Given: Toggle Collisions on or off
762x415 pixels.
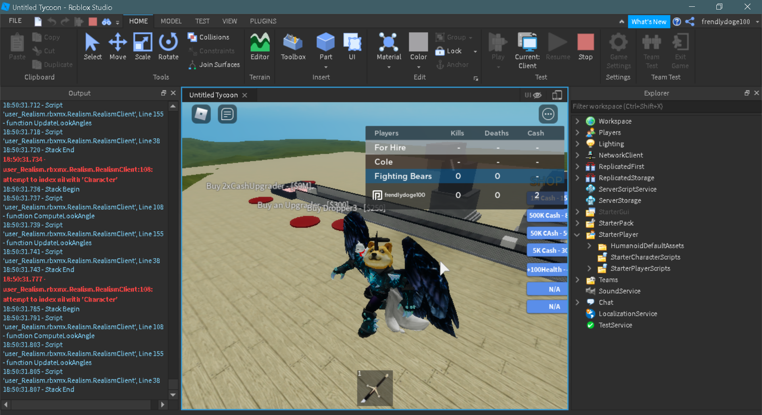Looking at the screenshot, I should click(210, 37).
